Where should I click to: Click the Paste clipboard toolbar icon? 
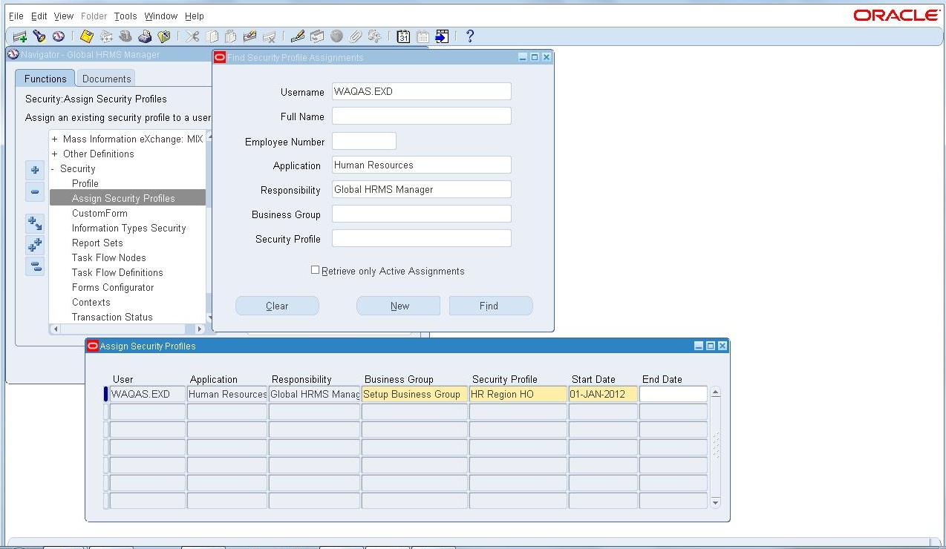[x=230, y=36]
